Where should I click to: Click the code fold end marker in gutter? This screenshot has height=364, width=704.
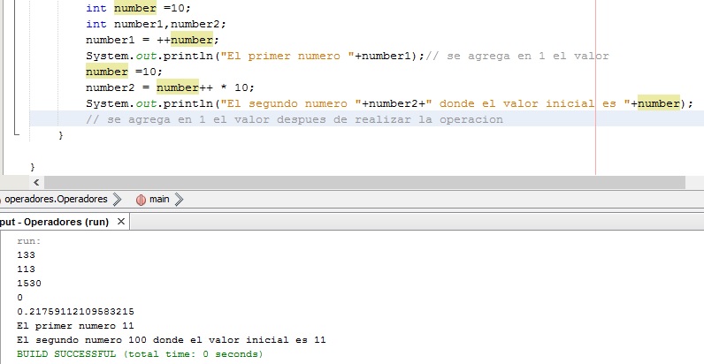click(16, 134)
